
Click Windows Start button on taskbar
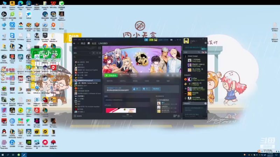(x=2, y=155)
